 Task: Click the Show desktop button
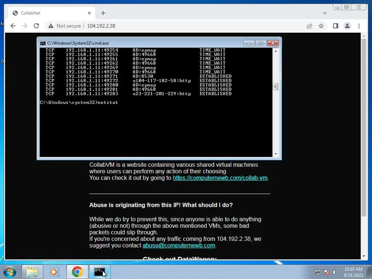369,272
